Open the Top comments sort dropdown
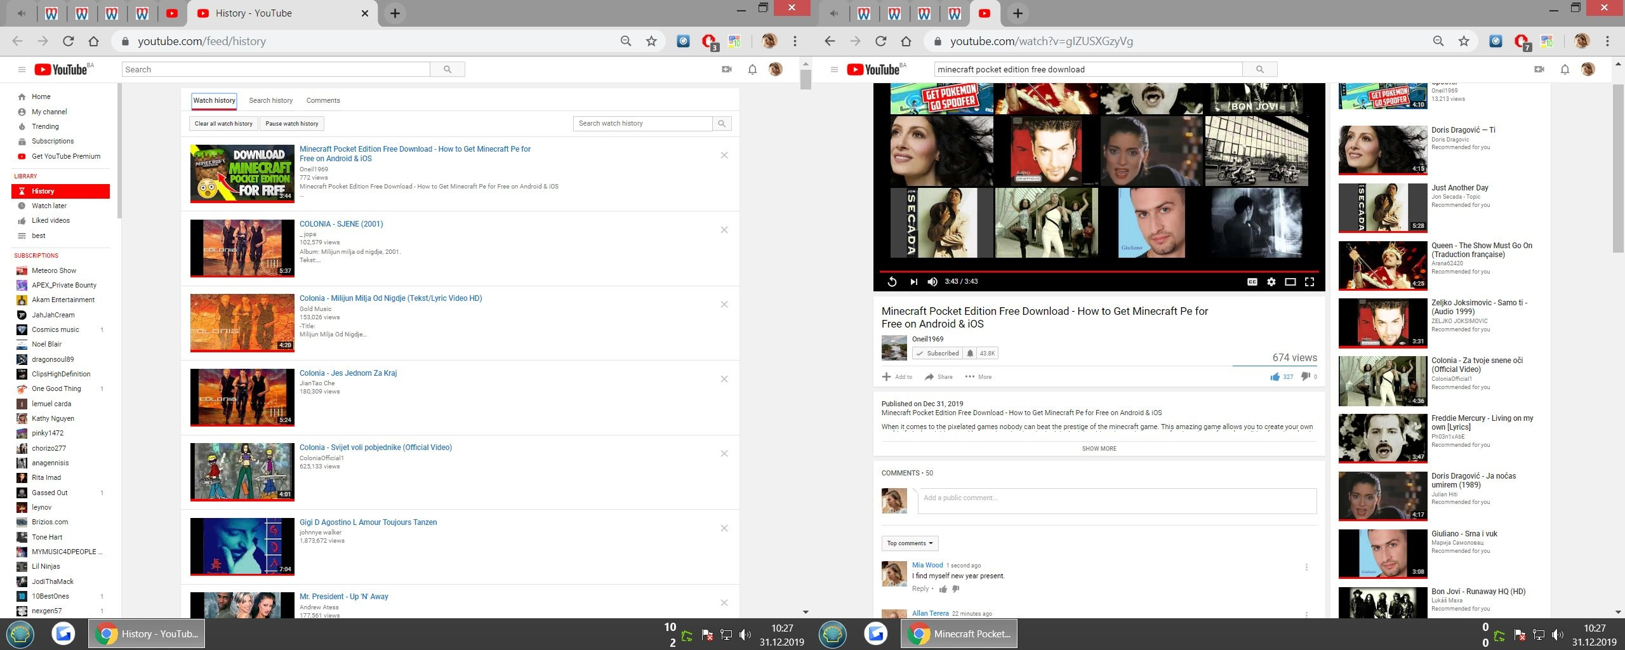The image size is (1625, 650). tap(910, 543)
